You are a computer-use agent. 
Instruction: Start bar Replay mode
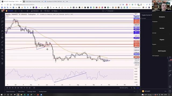(55, 11)
